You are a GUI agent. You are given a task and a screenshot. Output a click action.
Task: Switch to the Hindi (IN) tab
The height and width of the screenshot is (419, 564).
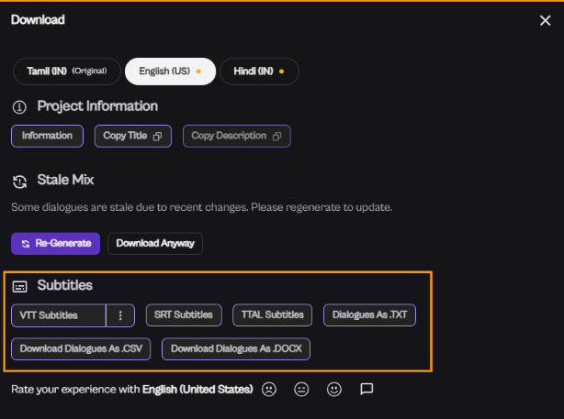(x=258, y=72)
